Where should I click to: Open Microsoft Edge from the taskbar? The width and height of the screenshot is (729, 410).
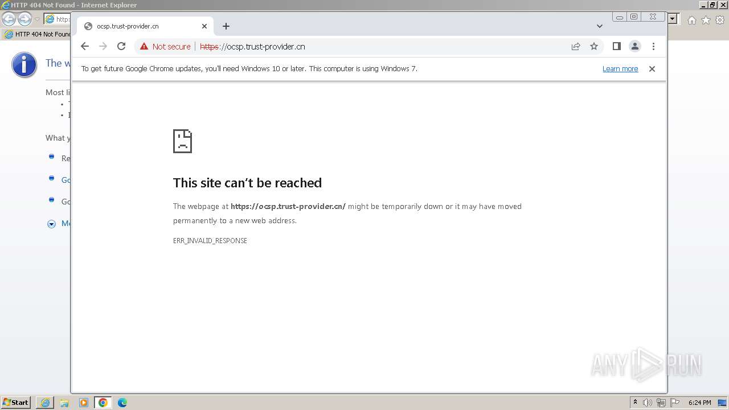click(x=122, y=403)
